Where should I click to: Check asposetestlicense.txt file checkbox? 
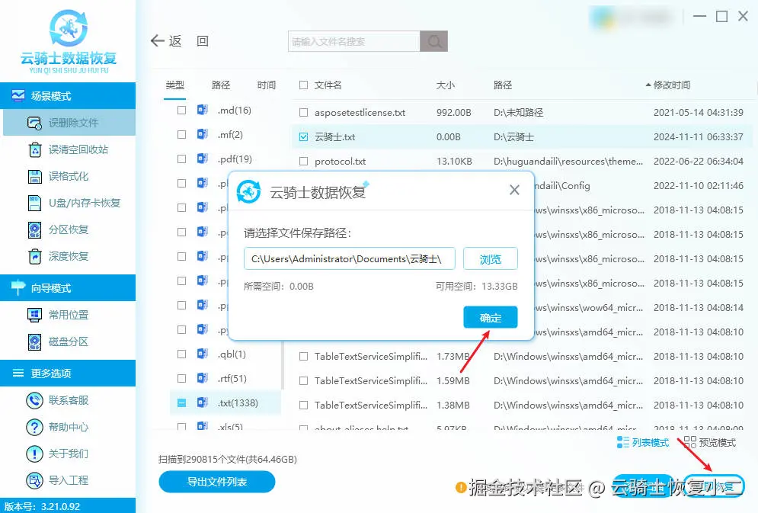click(x=304, y=113)
